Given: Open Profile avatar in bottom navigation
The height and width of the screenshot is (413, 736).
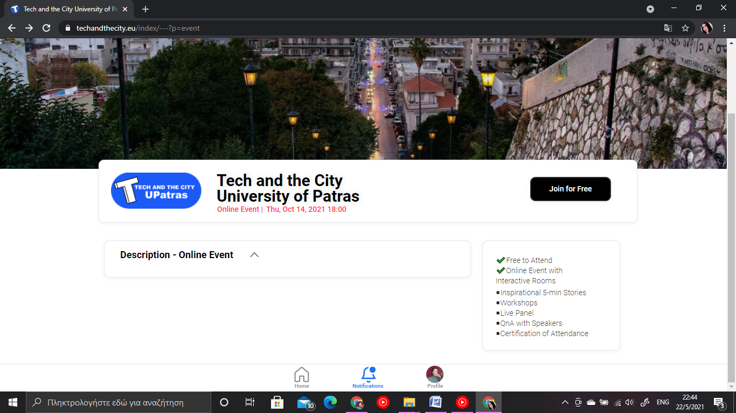Looking at the screenshot, I should [435, 376].
